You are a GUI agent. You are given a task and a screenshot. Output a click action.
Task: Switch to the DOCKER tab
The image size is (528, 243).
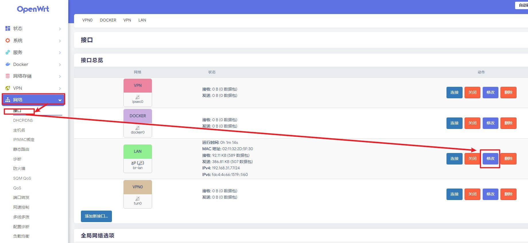pyautogui.click(x=108, y=20)
